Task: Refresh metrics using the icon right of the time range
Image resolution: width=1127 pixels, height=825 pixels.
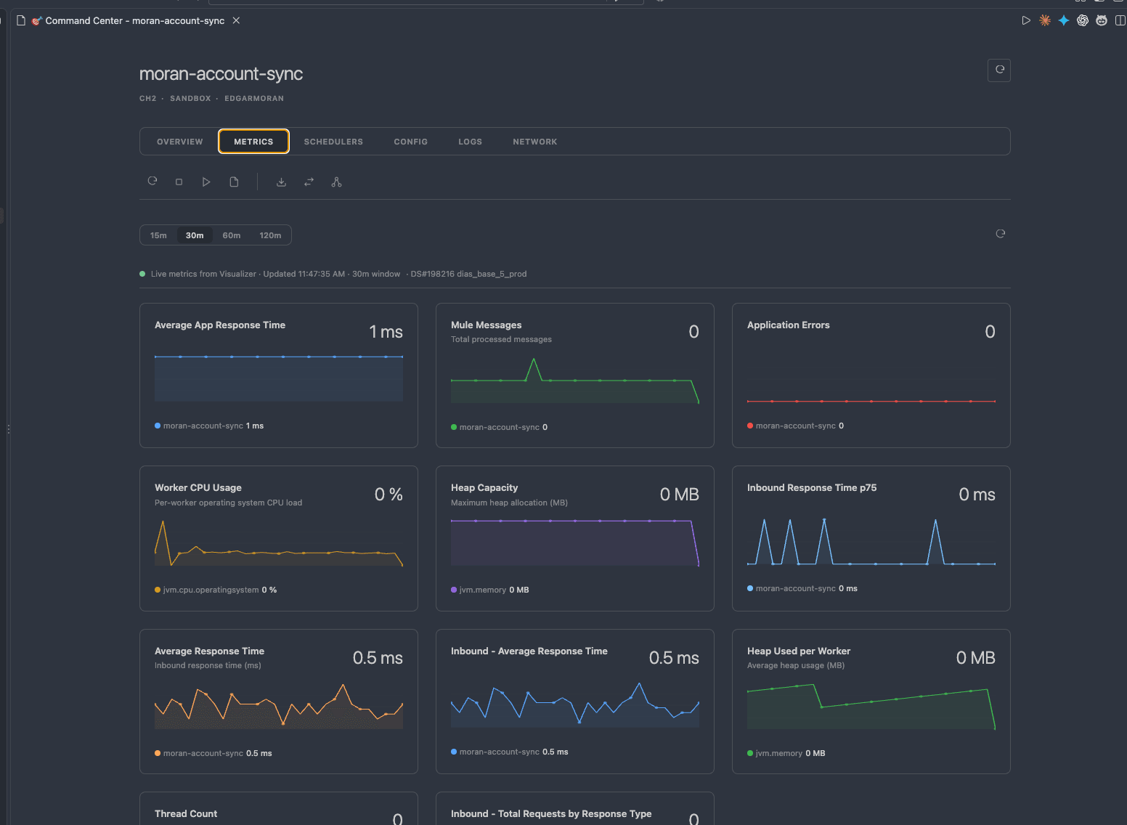Action: click(1001, 234)
